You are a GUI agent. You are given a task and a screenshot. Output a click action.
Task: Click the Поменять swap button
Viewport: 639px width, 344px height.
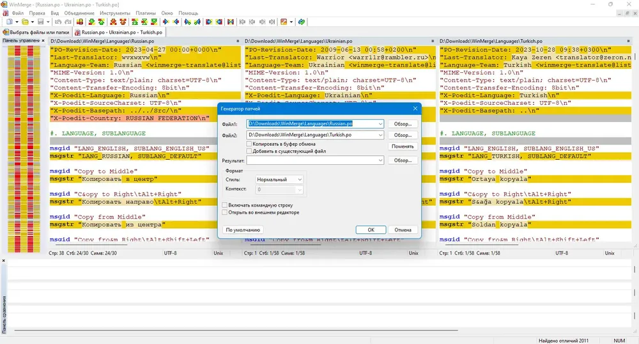tap(403, 146)
